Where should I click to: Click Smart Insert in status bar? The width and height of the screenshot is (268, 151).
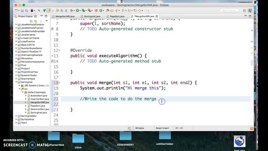[162, 128]
